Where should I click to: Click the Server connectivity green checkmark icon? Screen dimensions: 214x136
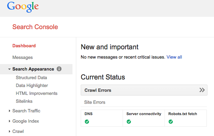pos(129,122)
